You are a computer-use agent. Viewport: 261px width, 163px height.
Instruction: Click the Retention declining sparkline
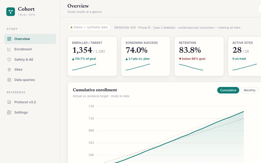[x=191, y=67]
